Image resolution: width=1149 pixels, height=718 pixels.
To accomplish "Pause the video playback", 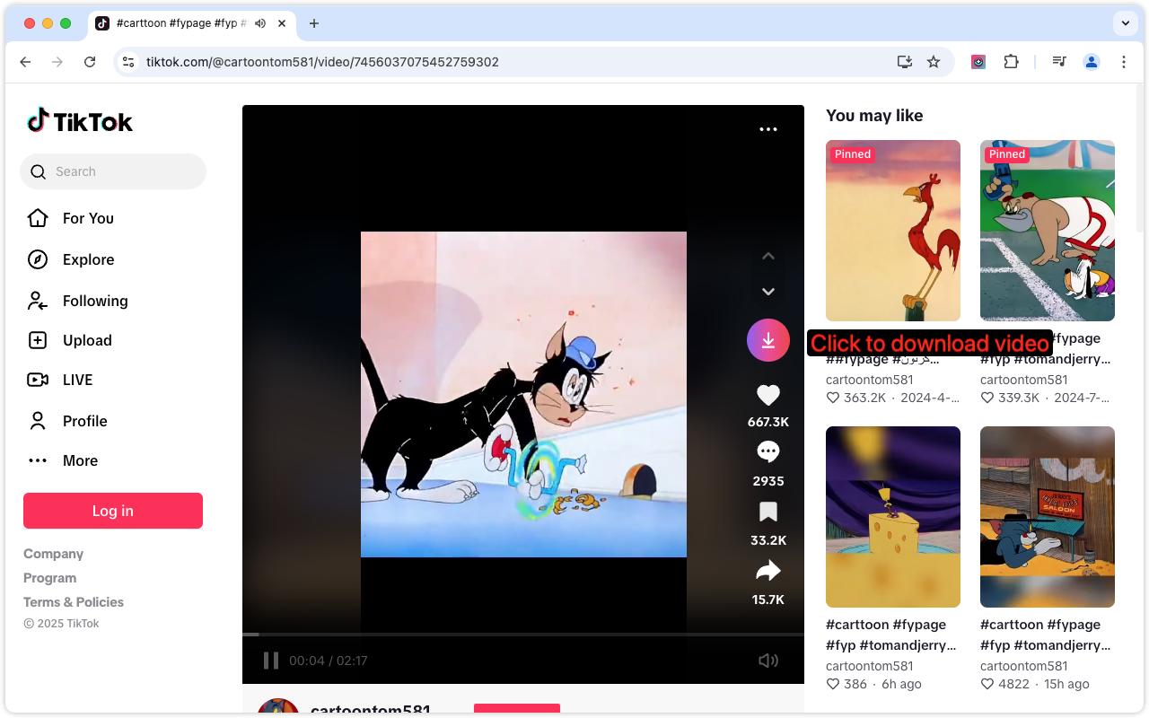I will click(270, 661).
